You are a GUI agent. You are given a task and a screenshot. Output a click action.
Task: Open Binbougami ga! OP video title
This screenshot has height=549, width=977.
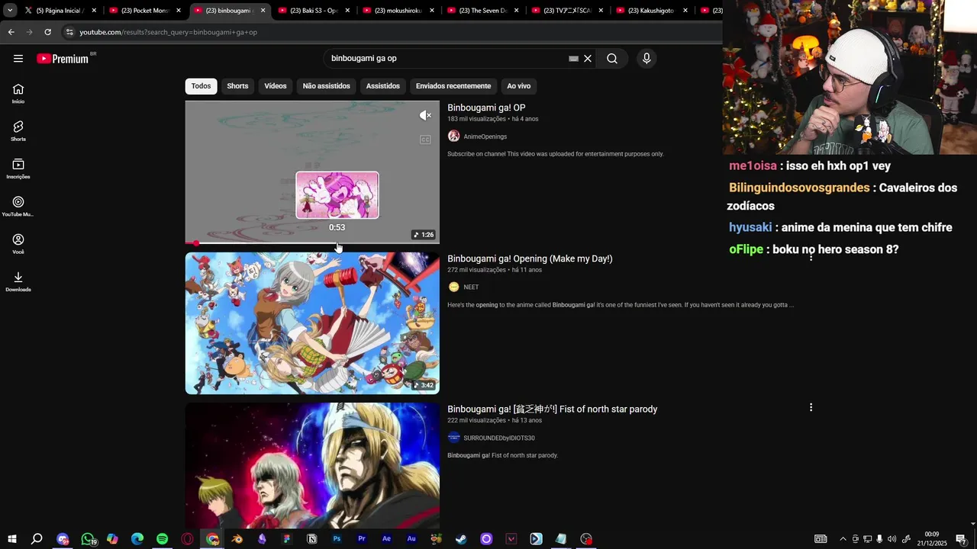486,108
